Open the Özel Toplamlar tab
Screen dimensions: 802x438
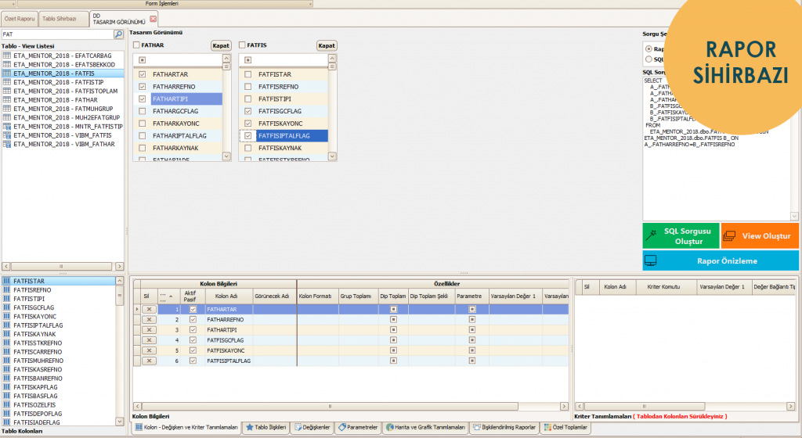565,427
